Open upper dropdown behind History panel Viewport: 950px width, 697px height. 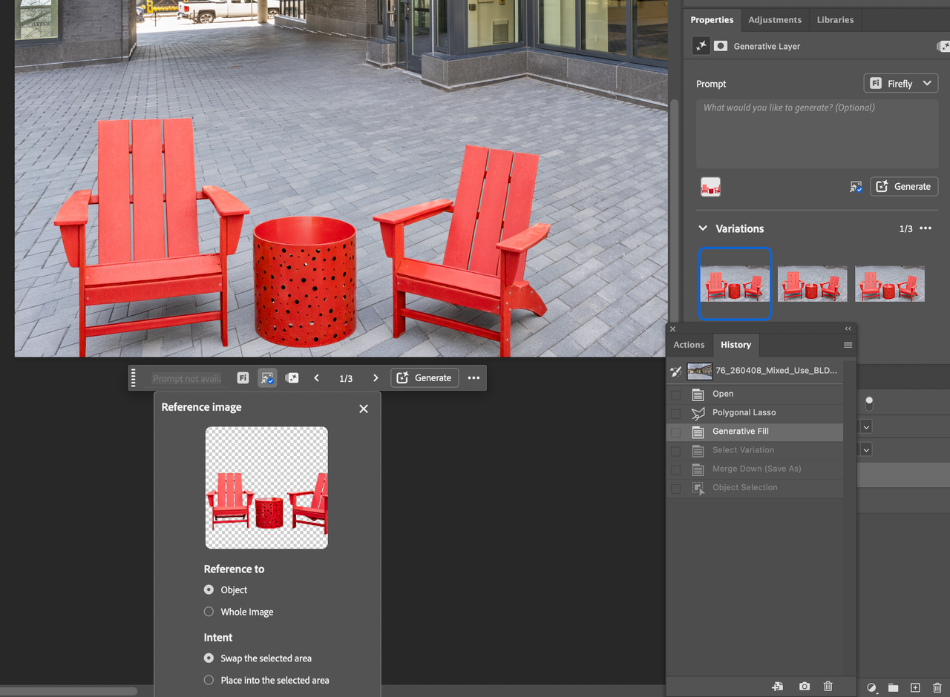click(x=866, y=427)
